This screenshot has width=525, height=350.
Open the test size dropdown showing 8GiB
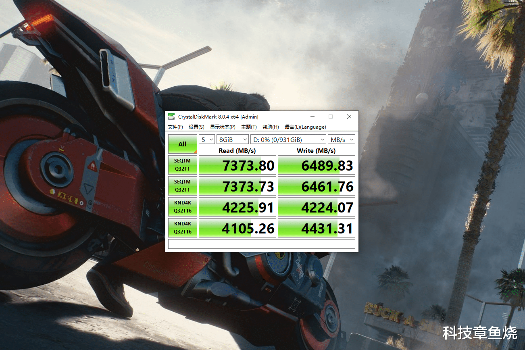[232, 139]
